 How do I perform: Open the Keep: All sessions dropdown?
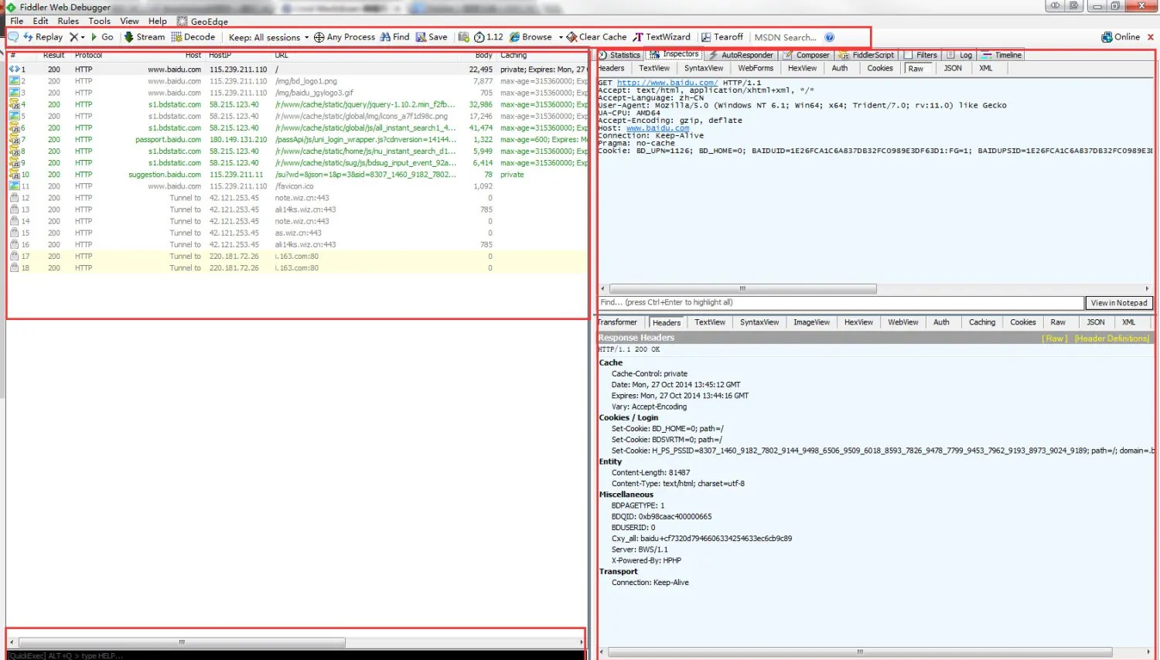[x=268, y=37]
